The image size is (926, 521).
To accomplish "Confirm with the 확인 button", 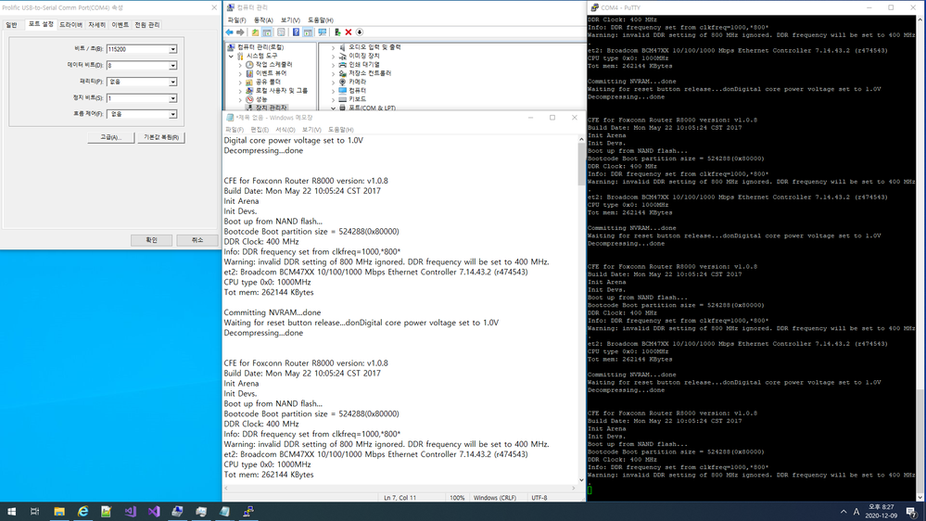I will click(x=152, y=240).
